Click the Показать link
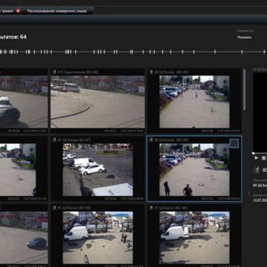 244,37
